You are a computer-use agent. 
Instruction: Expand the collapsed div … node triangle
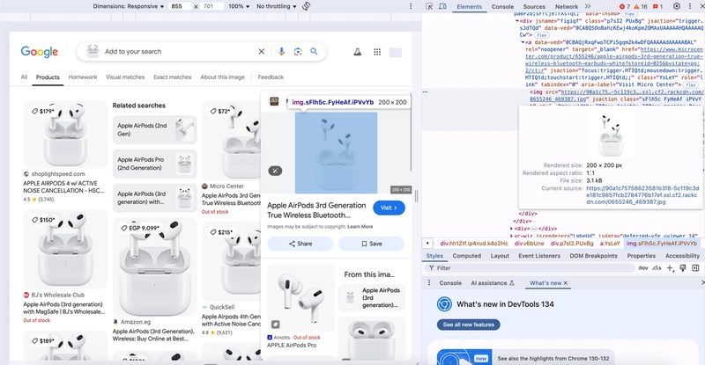512,229
